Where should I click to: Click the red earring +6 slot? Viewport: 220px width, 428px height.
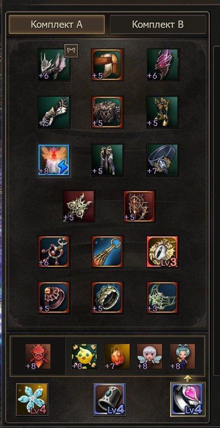(x=54, y=252)
